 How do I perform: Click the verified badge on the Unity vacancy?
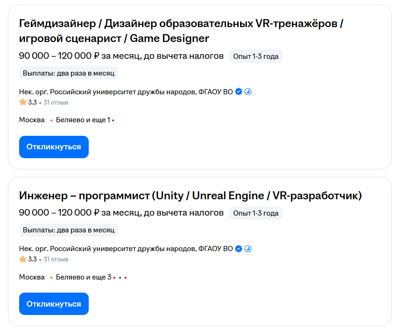(238, 249)
